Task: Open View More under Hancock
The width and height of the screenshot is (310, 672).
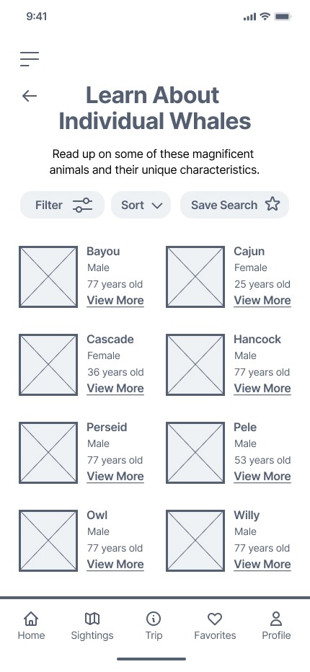Action: click(x=262, y=389)
